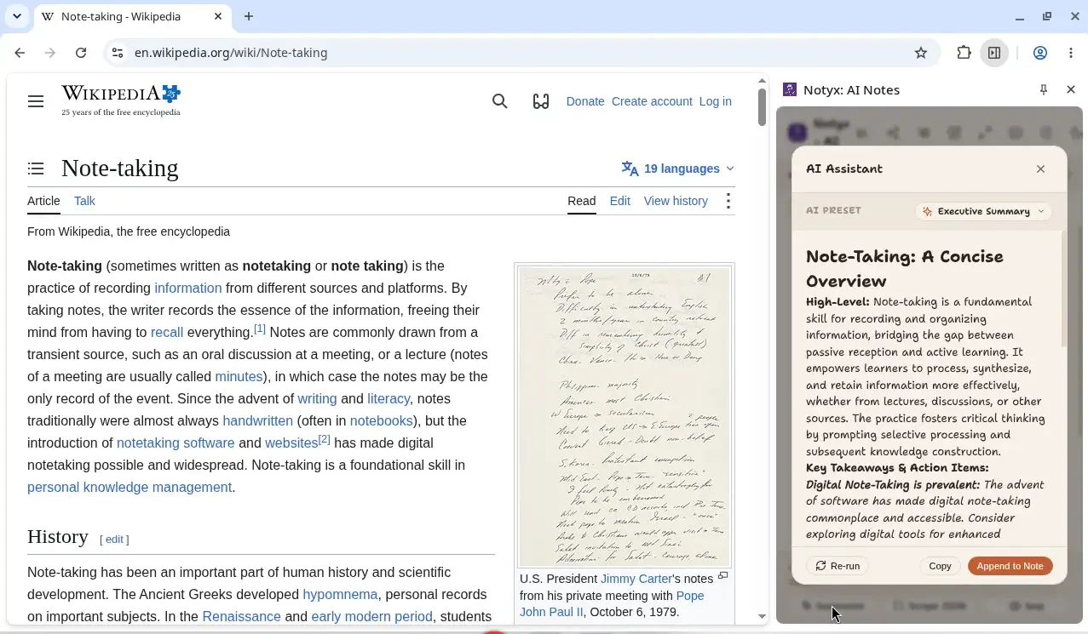The image size is (1088, 634).
Task: Open the 'notetaking software' link
Action: 176,443
